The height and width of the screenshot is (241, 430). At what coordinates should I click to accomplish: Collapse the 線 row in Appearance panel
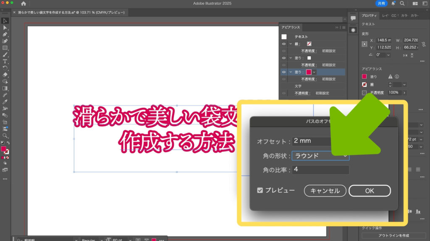click(x=290, y=44)
